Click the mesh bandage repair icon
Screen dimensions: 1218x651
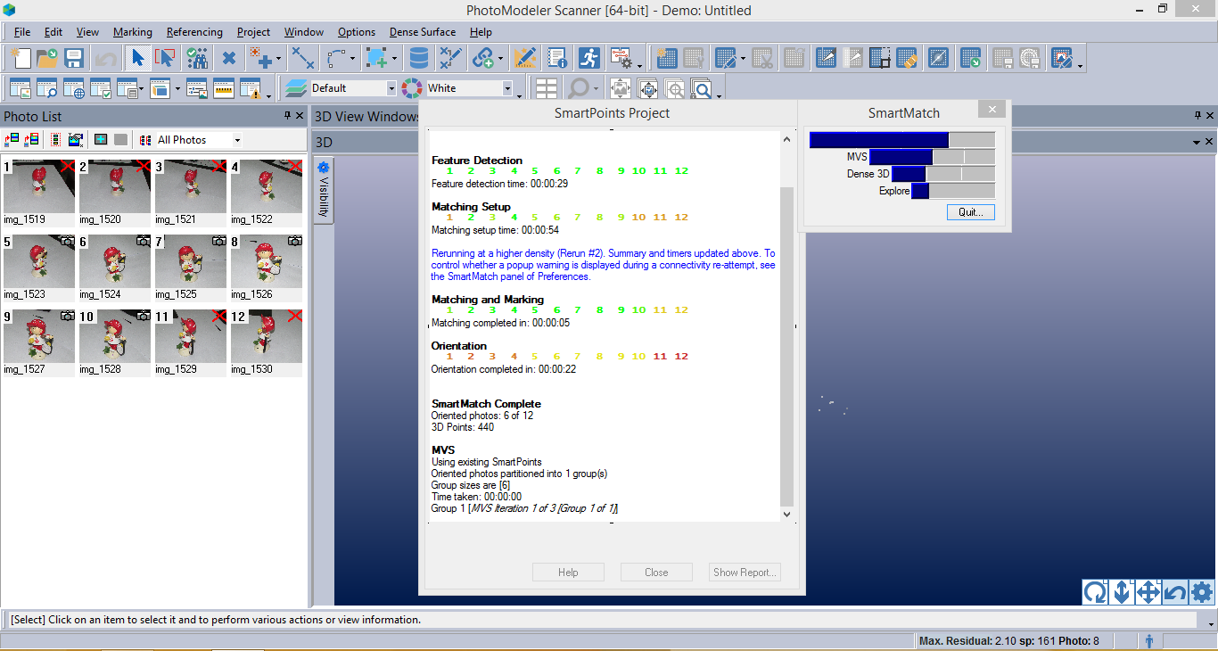[x=907, y=59]
